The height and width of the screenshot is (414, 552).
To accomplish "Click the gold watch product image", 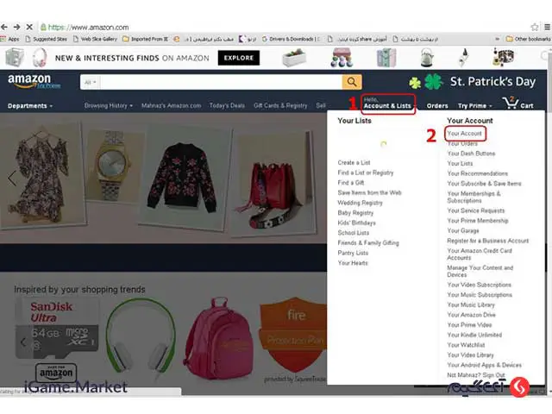I will click(x=112, y=167).
